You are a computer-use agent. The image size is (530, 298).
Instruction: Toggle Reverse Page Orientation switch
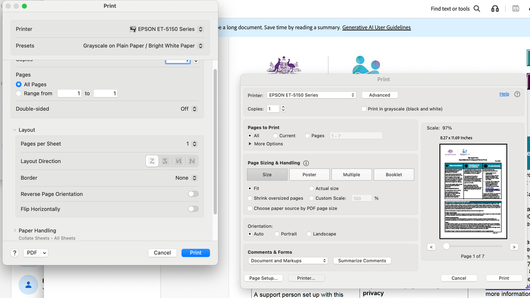(x=193, y=194)
